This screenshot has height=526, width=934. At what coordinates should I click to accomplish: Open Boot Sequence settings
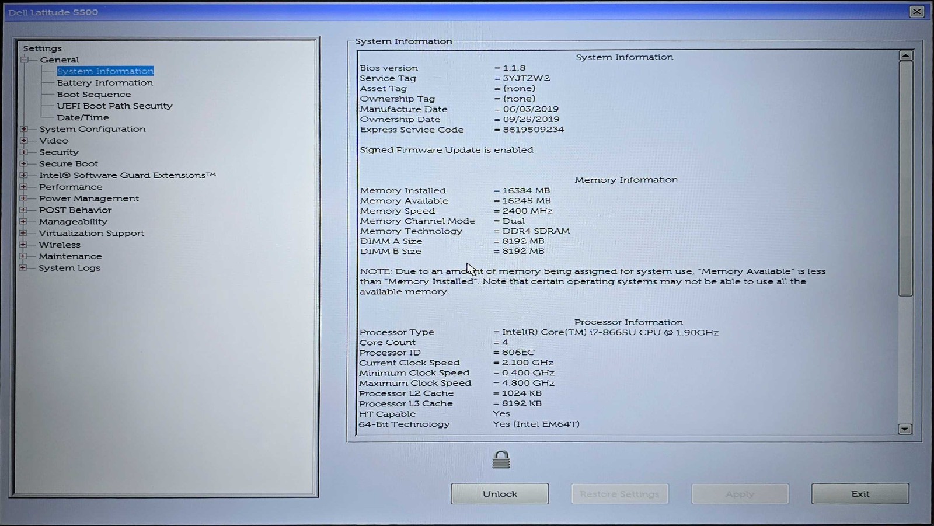94,95
